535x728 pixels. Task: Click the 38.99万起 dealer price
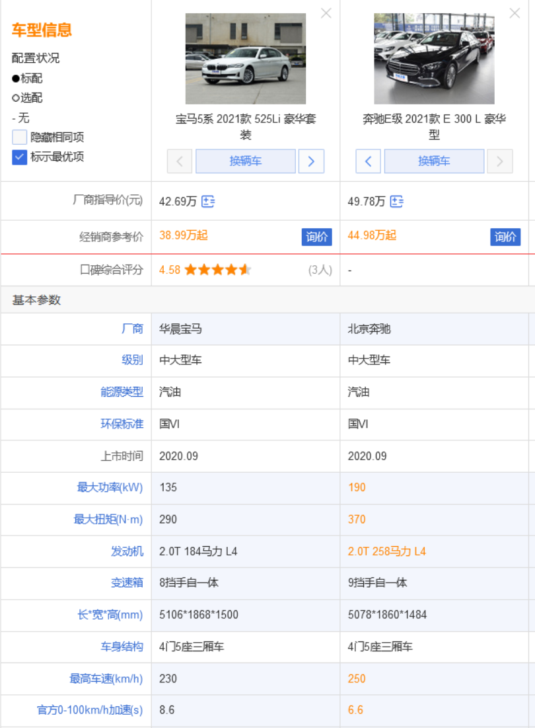tap(184, 235)
